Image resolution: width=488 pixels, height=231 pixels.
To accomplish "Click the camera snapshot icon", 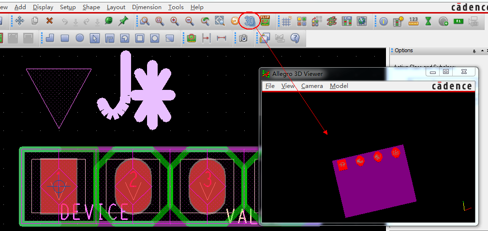I will 243,38.
